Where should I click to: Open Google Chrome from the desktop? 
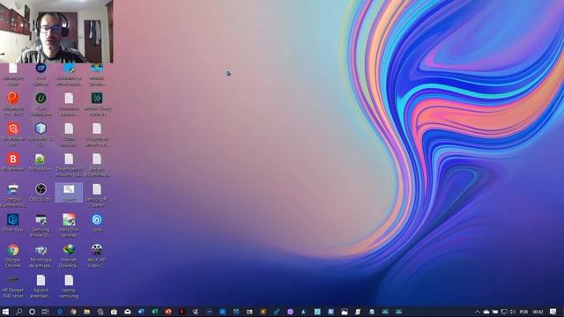[x=13, y=255]
